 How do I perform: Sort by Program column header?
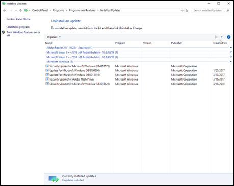[120, 43]
